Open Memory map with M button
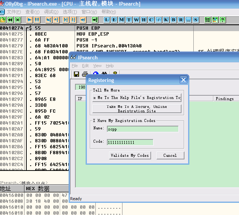 [121, 20]
